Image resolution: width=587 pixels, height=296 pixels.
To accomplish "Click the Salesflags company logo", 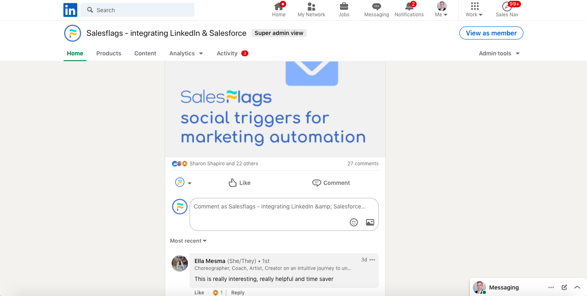I will pos(73,33).
